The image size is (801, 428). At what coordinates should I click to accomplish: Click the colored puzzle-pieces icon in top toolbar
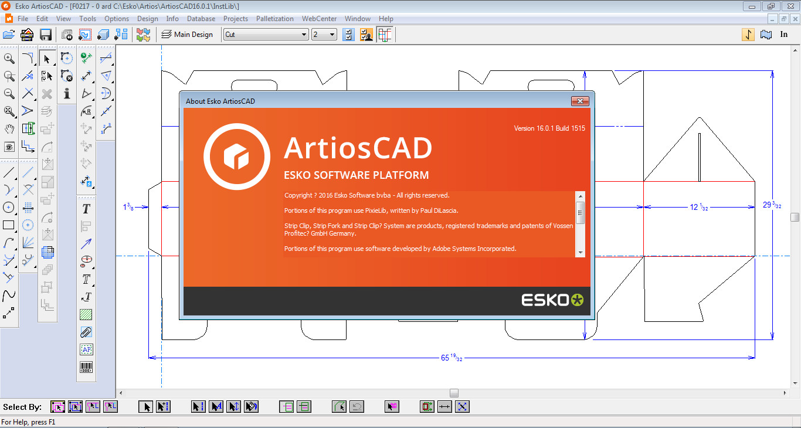coord(143,35)
